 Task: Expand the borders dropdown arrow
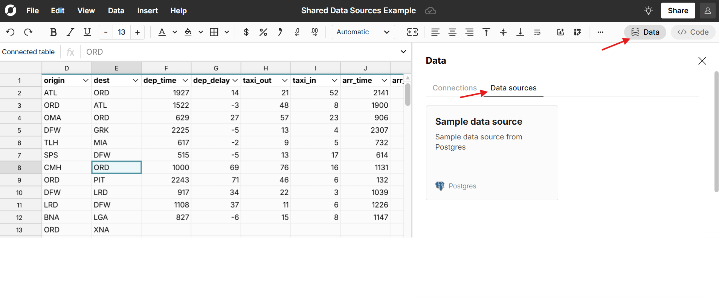coord(227,32)
